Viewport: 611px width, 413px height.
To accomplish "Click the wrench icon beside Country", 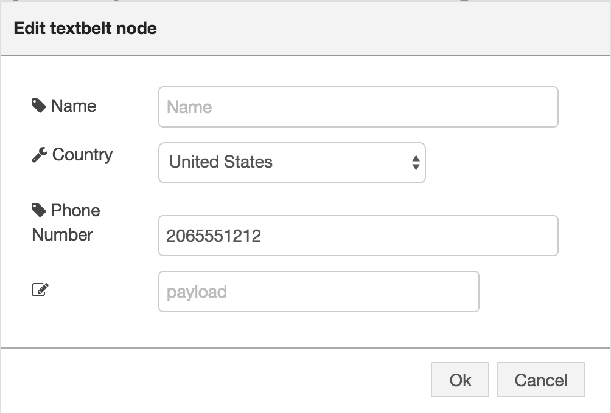I will click(x=40, y=155).
